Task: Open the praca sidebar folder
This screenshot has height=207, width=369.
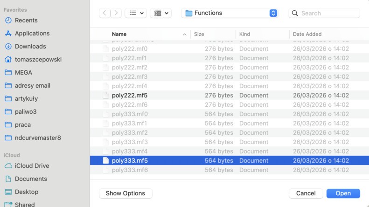Action: tap(18, 124)
